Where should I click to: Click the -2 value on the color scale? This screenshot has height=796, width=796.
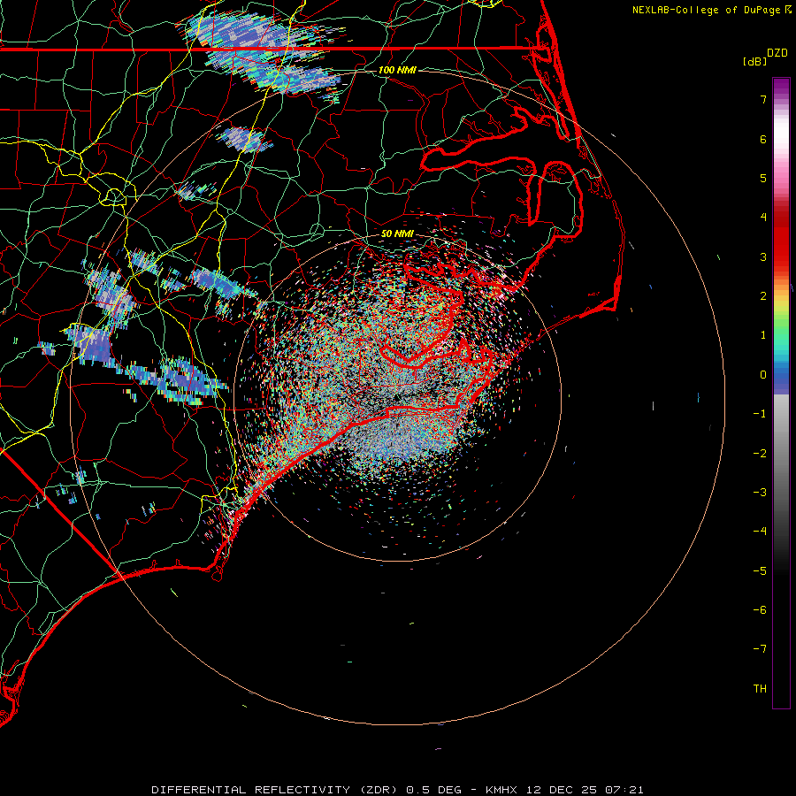[x=760, y=454]
